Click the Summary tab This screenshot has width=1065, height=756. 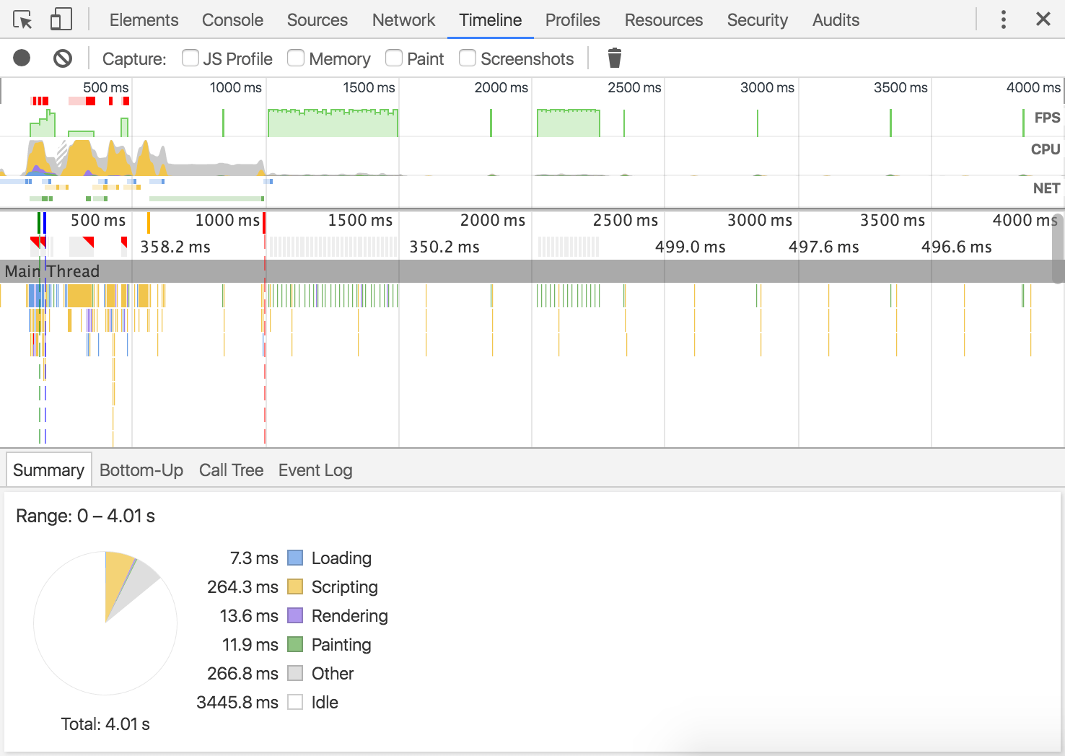tap(48, 469)
